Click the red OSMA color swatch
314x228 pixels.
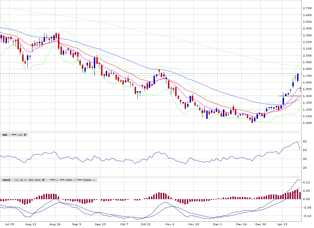point(62,180)
